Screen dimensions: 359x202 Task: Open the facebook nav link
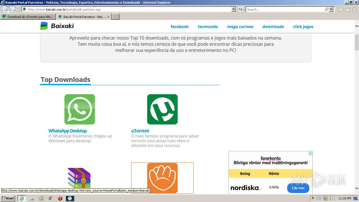coord(179,27)
